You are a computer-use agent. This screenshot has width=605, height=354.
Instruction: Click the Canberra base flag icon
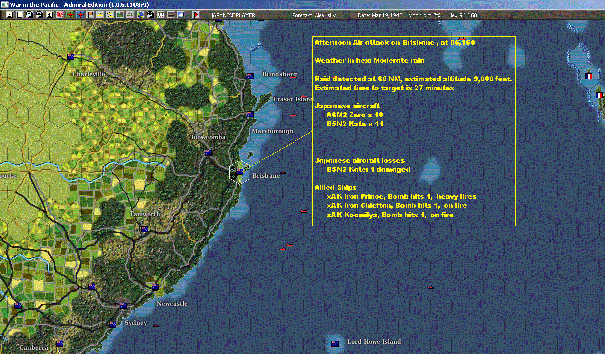(x=60, y=344)
